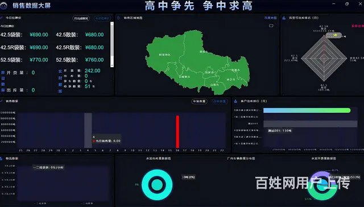Click the 高中争先 争中求高 header banner
Screen dimensions: 364x207
198,6
